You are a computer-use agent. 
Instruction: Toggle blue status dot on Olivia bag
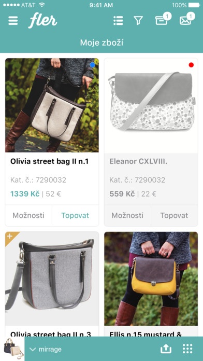point(92,65)
